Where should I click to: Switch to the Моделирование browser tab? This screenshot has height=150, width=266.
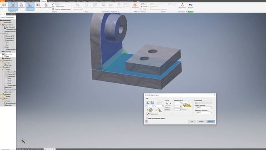pyautogui.click(x=10, y=17)
